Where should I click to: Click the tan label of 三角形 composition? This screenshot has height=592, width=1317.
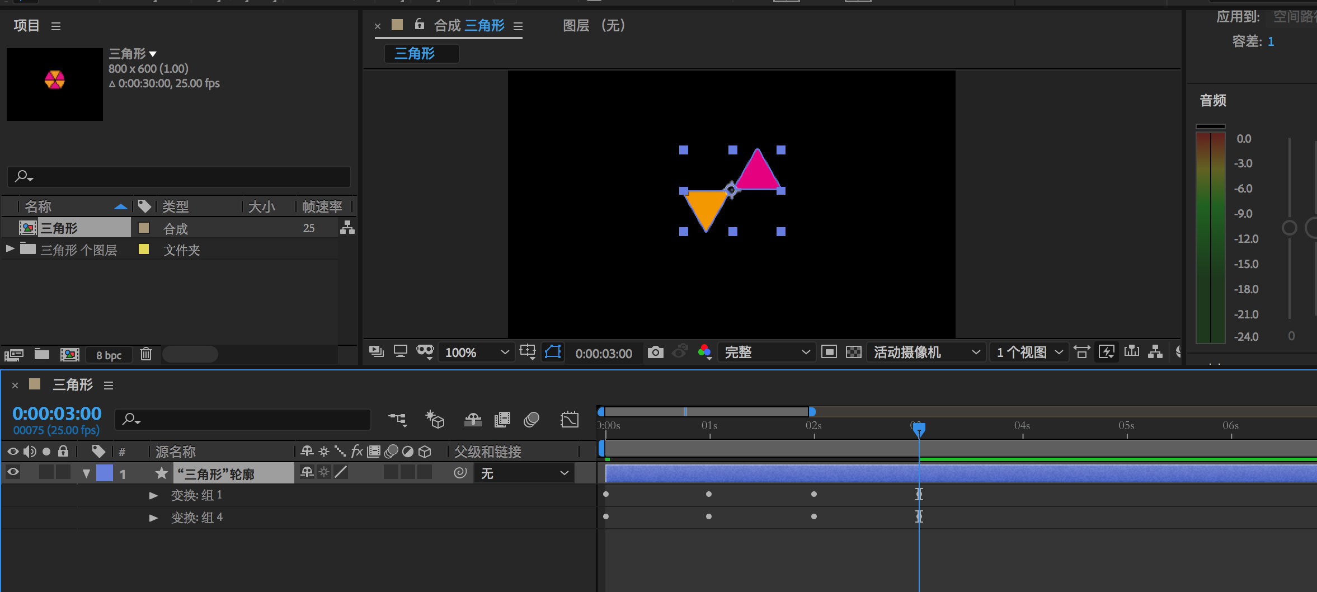coord(144,228)
